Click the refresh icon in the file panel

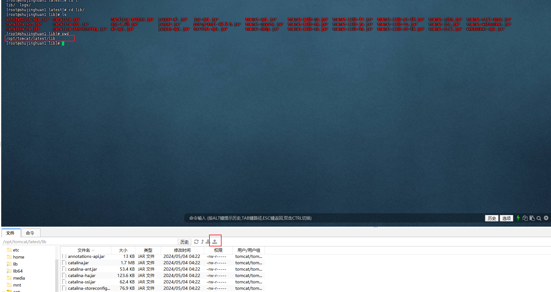coord(196,242)
